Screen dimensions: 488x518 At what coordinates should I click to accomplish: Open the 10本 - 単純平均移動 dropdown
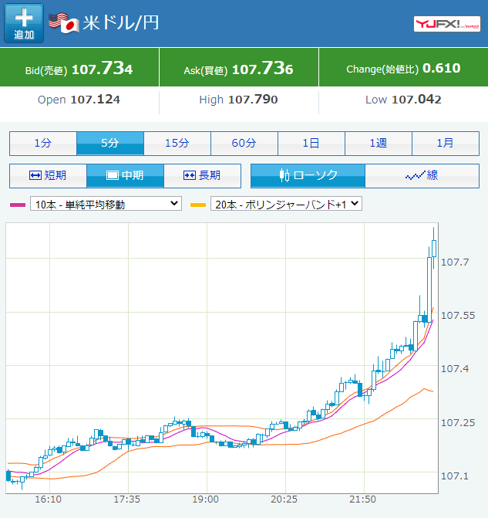point(106,204)
